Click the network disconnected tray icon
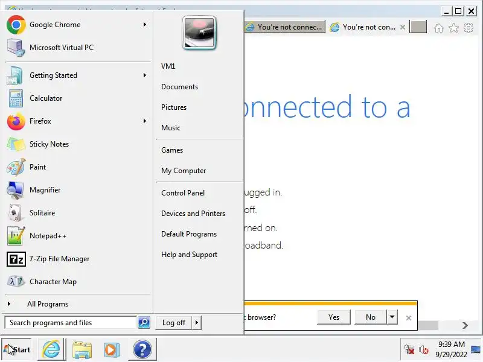This screenshot has height=362, width=483. tap(409, 350)
